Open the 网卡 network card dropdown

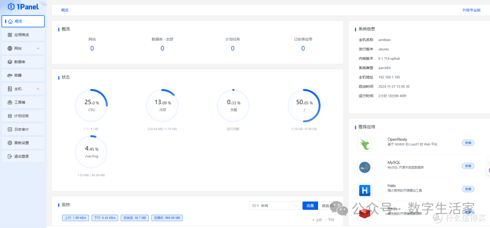pyautogui.click(x=274, y=206)
